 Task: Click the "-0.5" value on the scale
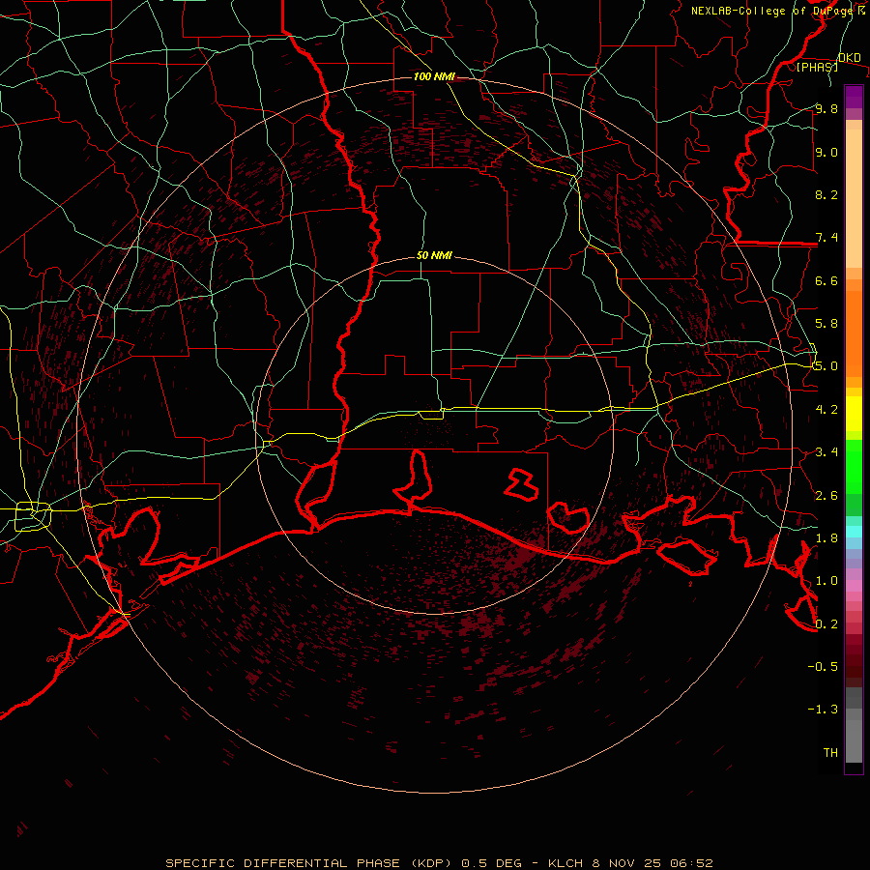click(x=823, y=667)
